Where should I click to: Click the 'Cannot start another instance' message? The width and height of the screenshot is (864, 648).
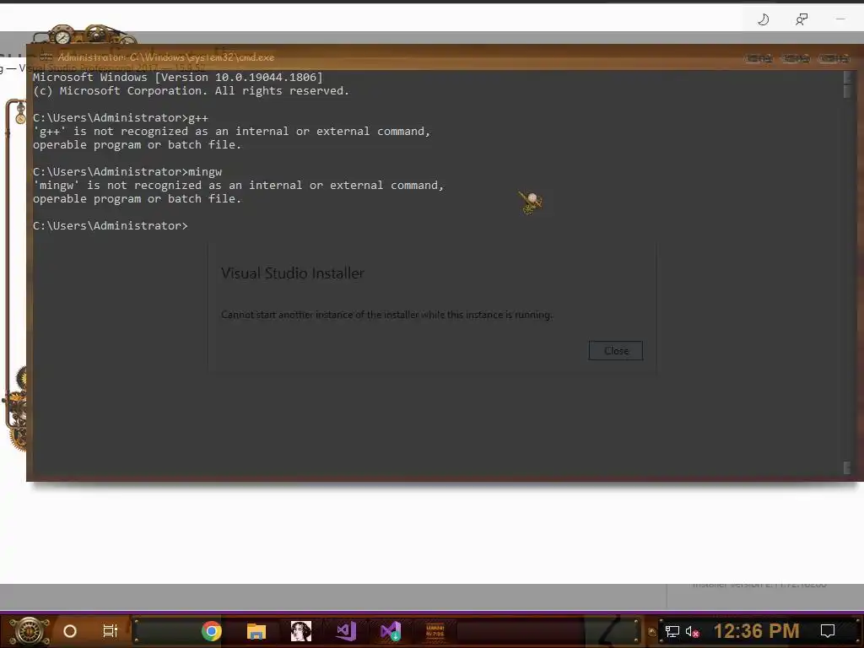click(386, 315)
